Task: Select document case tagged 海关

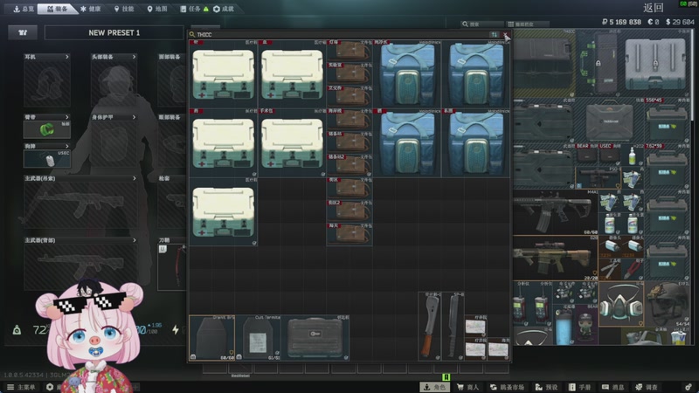Action: coord(349,234)
